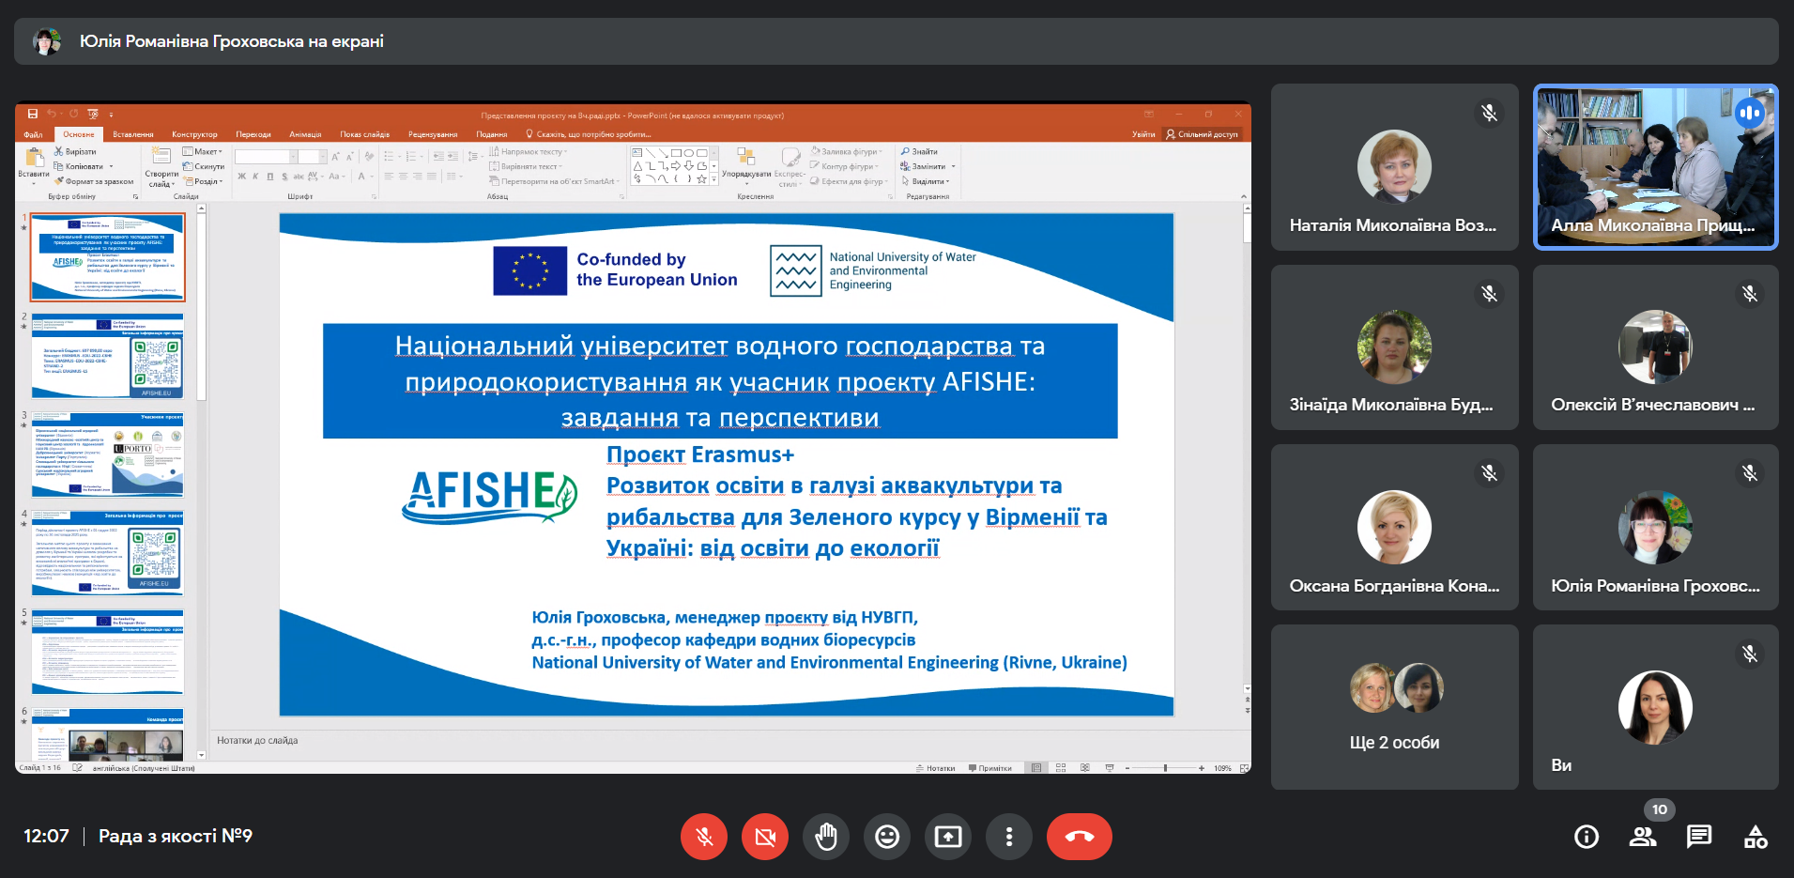Click the Нотатки button in status bar

936,768
